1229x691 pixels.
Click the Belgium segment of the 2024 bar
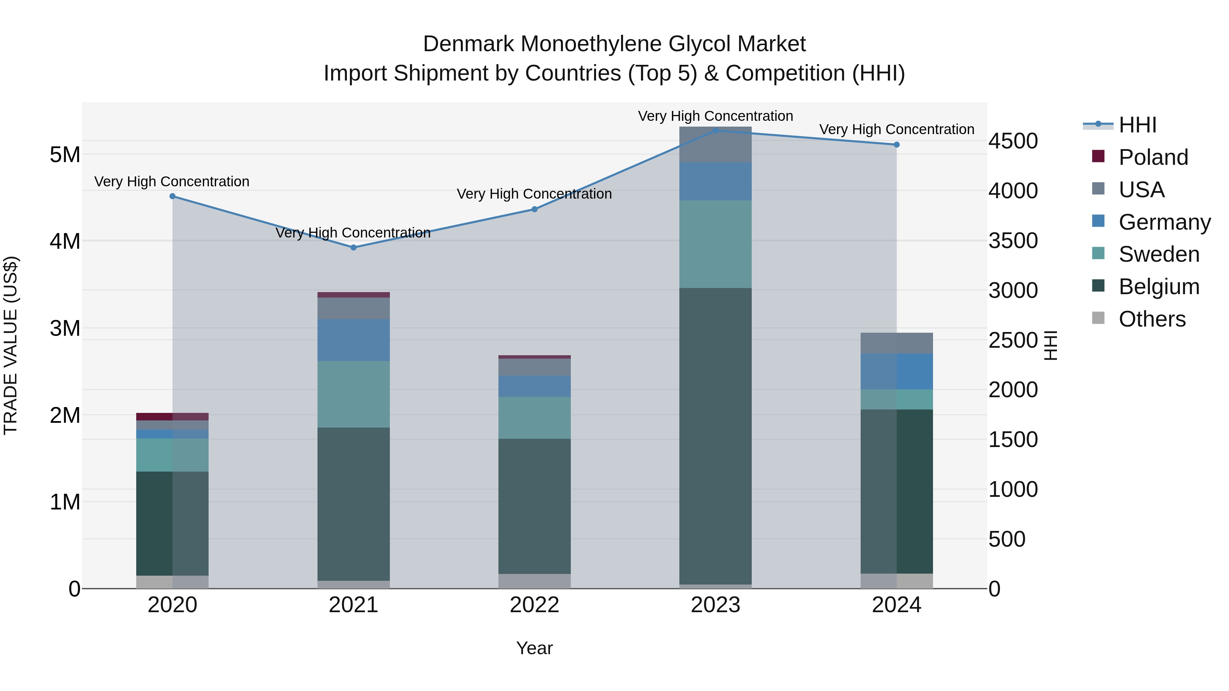pos(897,492)
